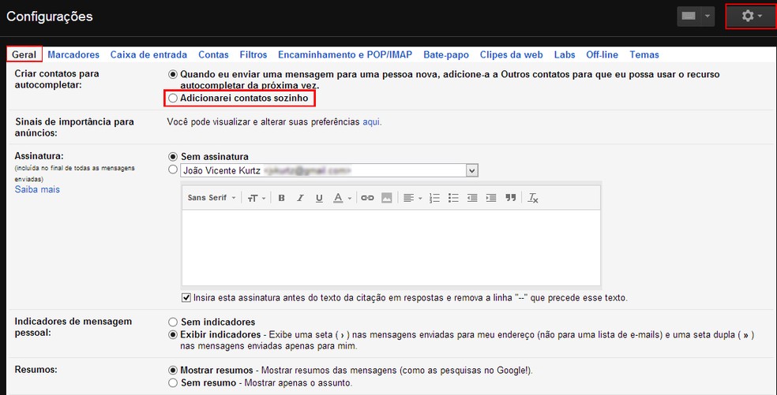Insert an image in the signature
777x395 pixels.
click(386, 198)
